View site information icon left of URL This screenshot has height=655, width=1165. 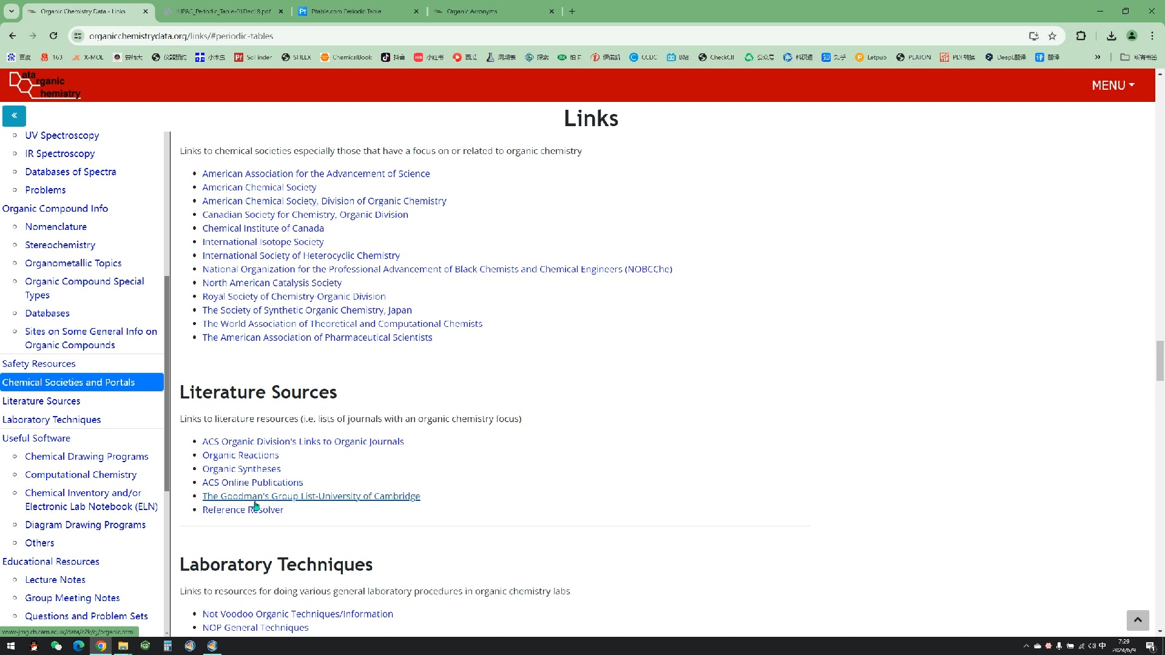[78, 36]
